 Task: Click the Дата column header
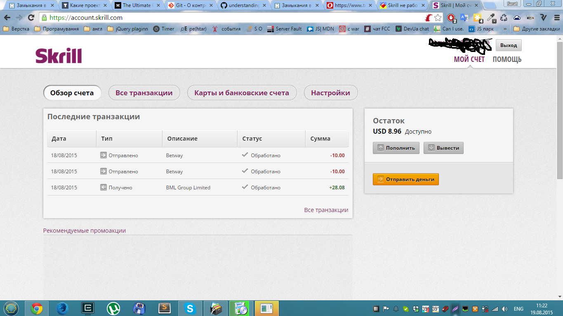coord(72,139)
